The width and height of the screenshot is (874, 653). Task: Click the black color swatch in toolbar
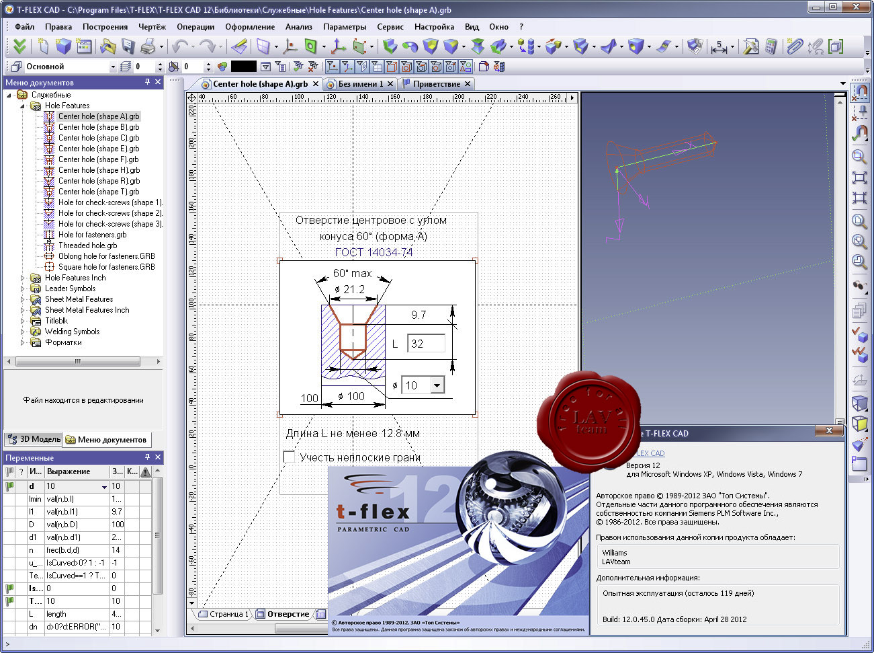point(243,67)
